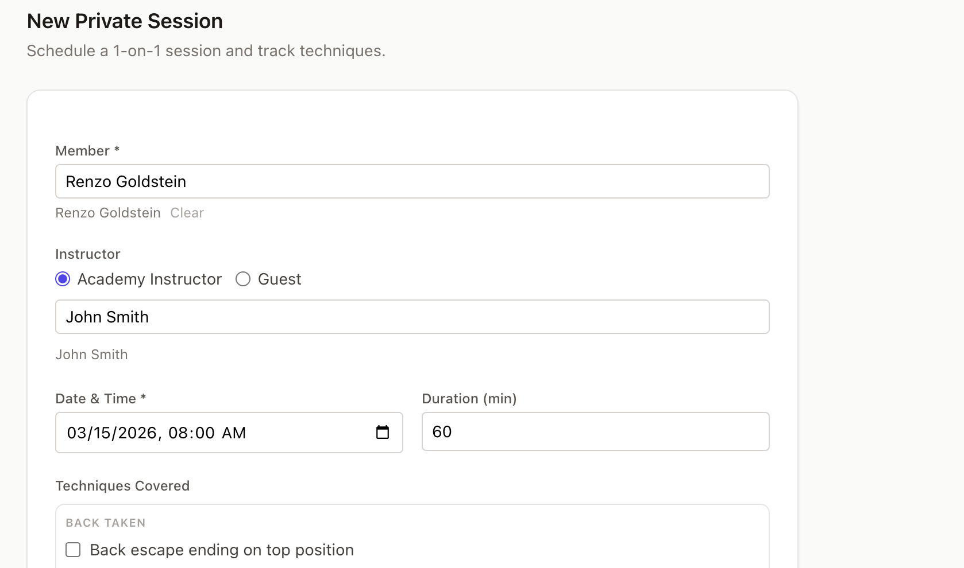Click Clear to remove the selected member
The width and height of the screenshot is (964, 568).
pyautogui.click(x=187, y=213)
